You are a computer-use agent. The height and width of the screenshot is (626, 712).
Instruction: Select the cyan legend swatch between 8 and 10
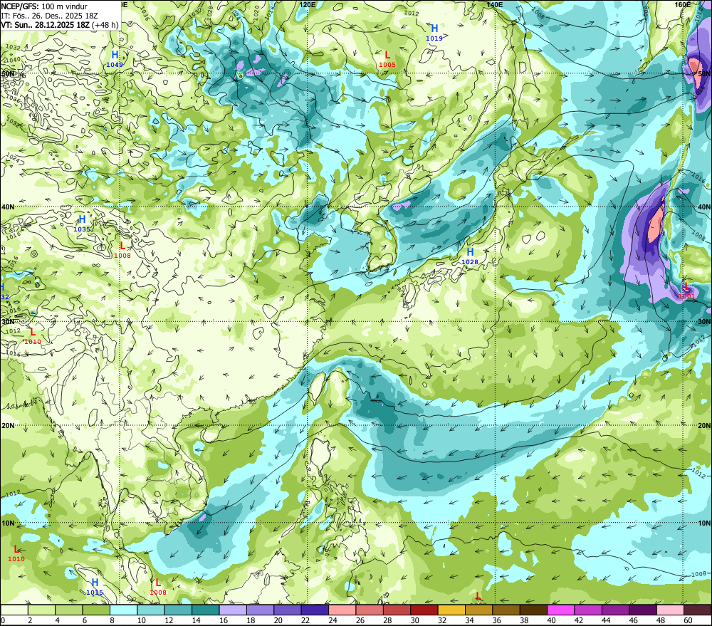[x=123, y=610]
